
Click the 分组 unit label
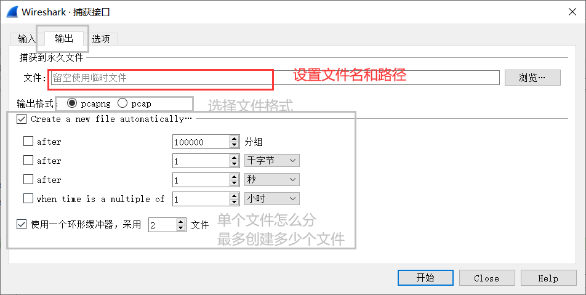(254, 142)
